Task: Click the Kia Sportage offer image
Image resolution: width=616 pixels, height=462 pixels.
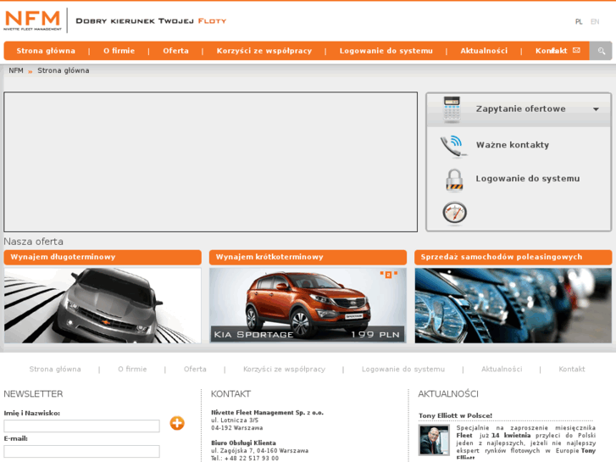Action: pos(308,305)
